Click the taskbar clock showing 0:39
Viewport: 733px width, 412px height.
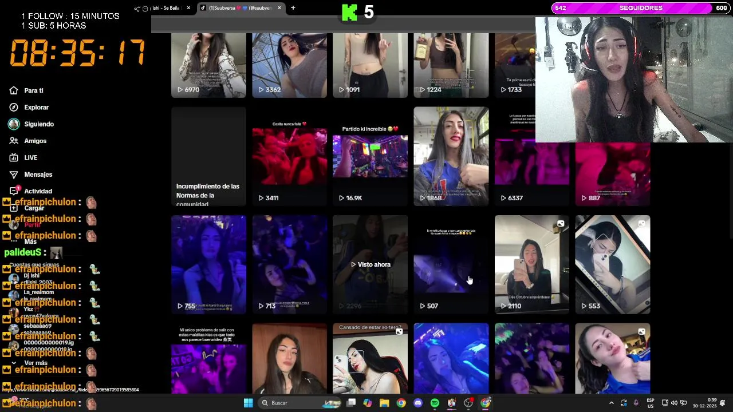pyautogui.click(x=704, y=403)
